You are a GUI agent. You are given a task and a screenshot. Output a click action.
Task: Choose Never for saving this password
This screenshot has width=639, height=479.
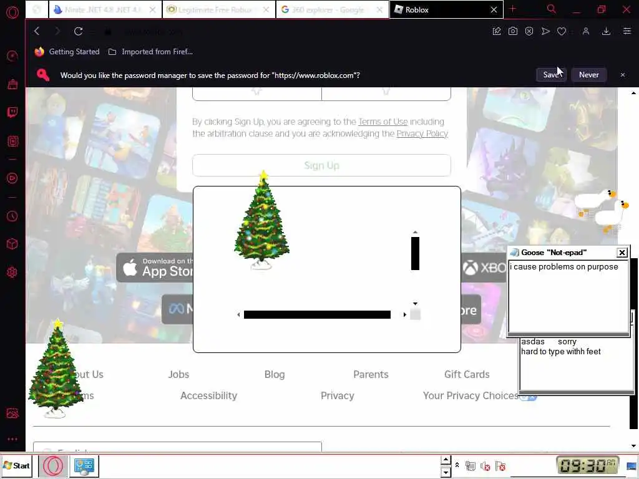pyautogui.click(x=589, y=75)
